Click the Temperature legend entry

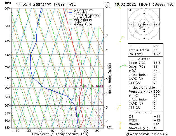(x=81, y=10)
